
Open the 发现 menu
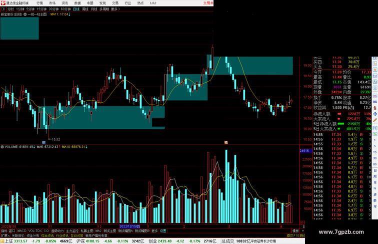102,3
